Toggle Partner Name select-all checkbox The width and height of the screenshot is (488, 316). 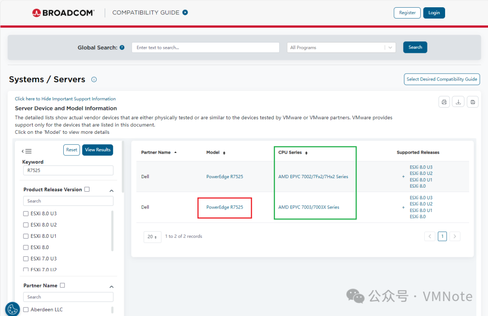[x=62, y=285]
